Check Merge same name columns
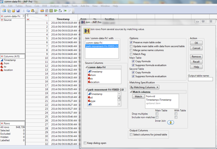 coord(131,50)
